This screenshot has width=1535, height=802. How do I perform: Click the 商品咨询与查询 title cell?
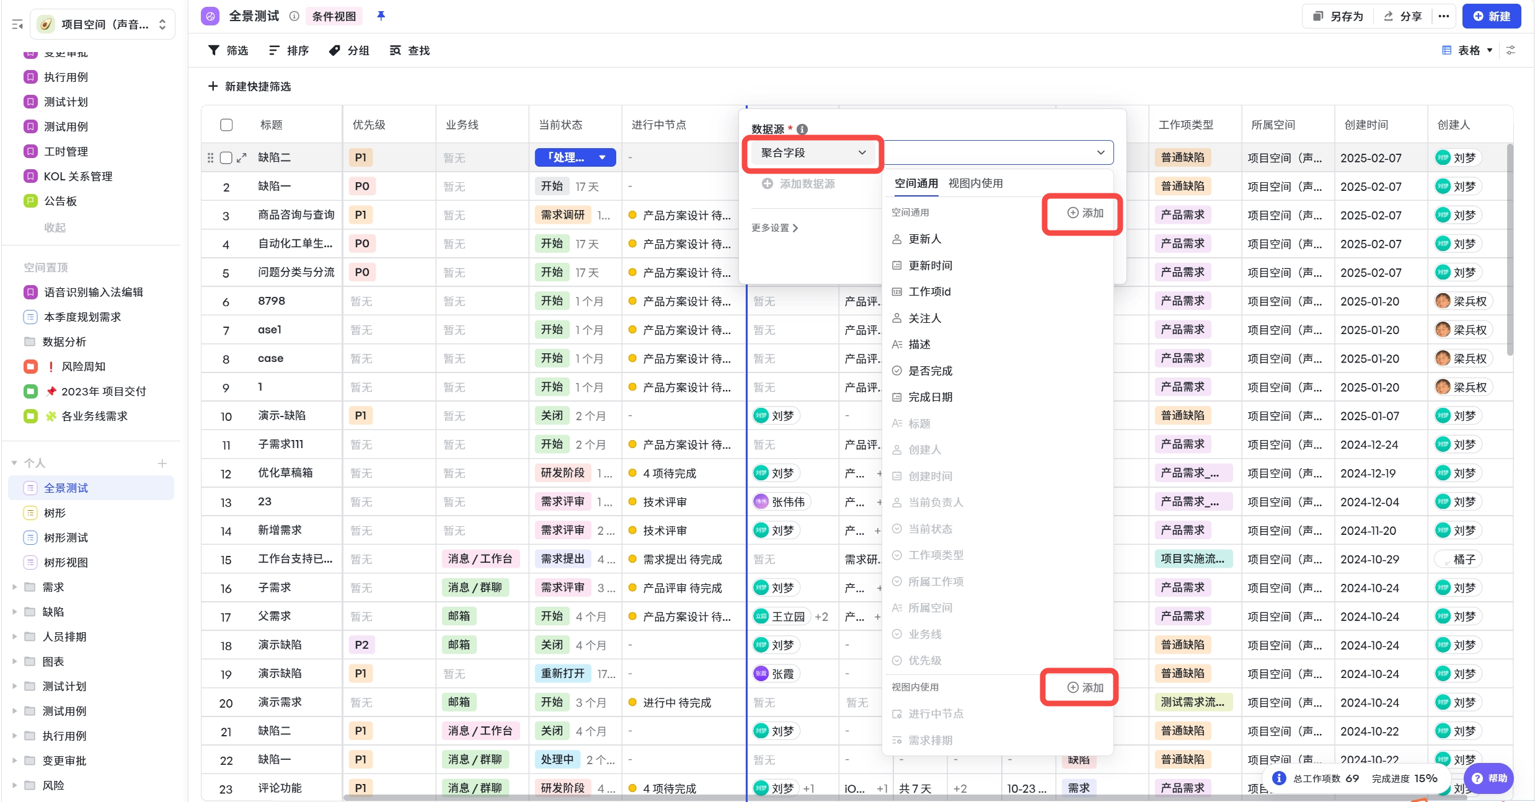click(x=296, y=215)
